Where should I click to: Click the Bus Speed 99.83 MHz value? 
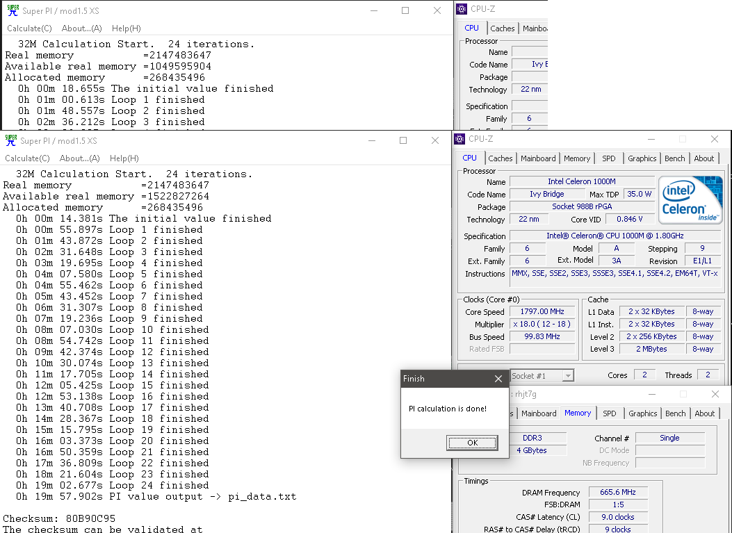(542, 336)
